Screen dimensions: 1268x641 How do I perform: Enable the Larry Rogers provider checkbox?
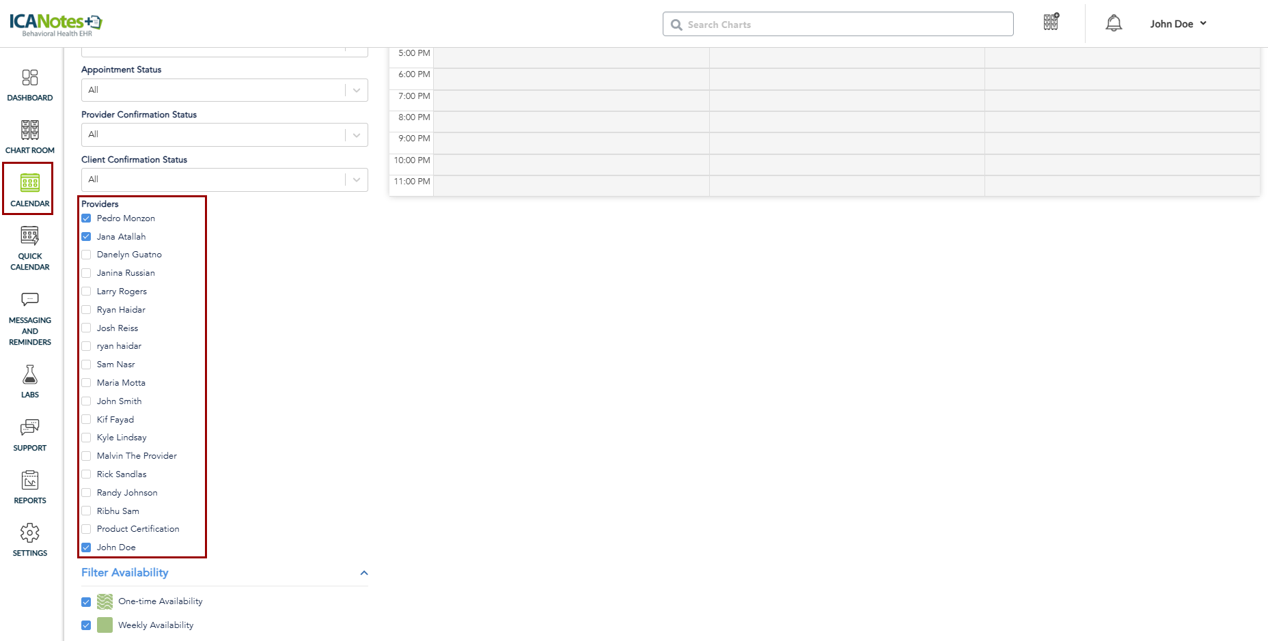click(x=86, y=291)
